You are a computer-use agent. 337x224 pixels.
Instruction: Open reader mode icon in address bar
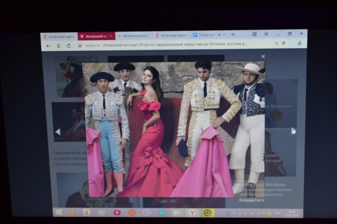tap(277, 43)
